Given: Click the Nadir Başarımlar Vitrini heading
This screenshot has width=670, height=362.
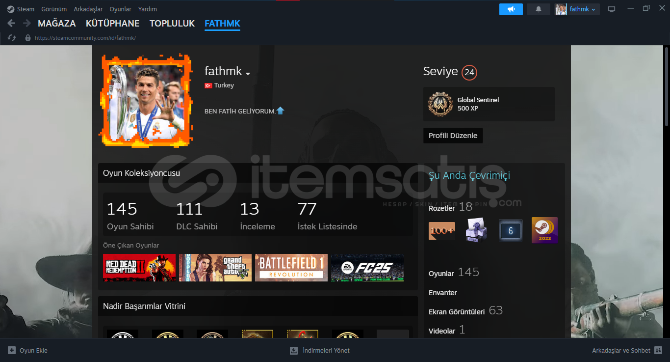Looking at the screenshot, I should [x=144, y=306].
